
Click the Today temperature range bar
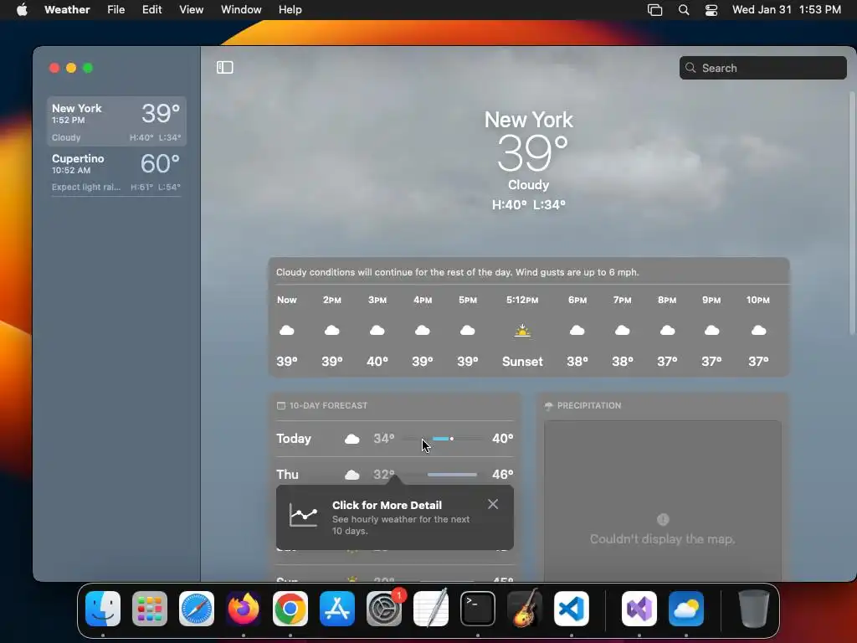tap(442, 439)
